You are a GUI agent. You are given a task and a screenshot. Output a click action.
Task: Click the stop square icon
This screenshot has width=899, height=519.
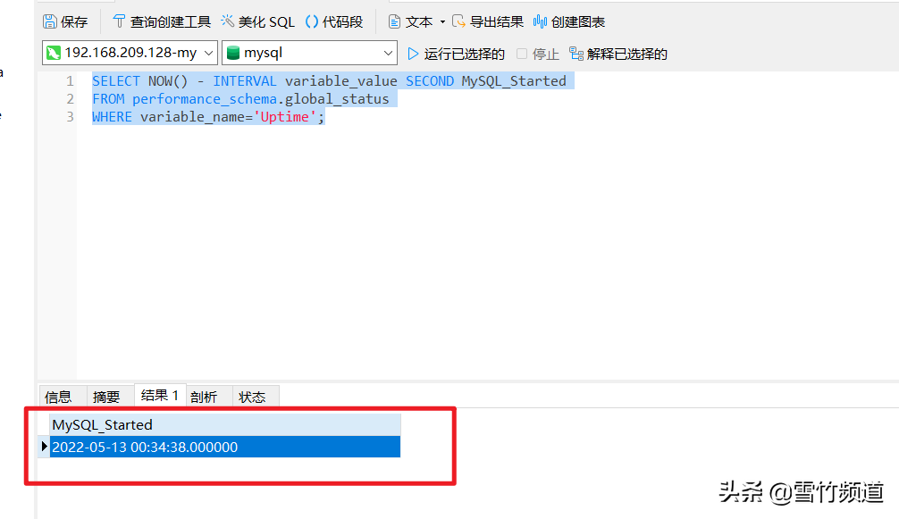coord(522,54)
